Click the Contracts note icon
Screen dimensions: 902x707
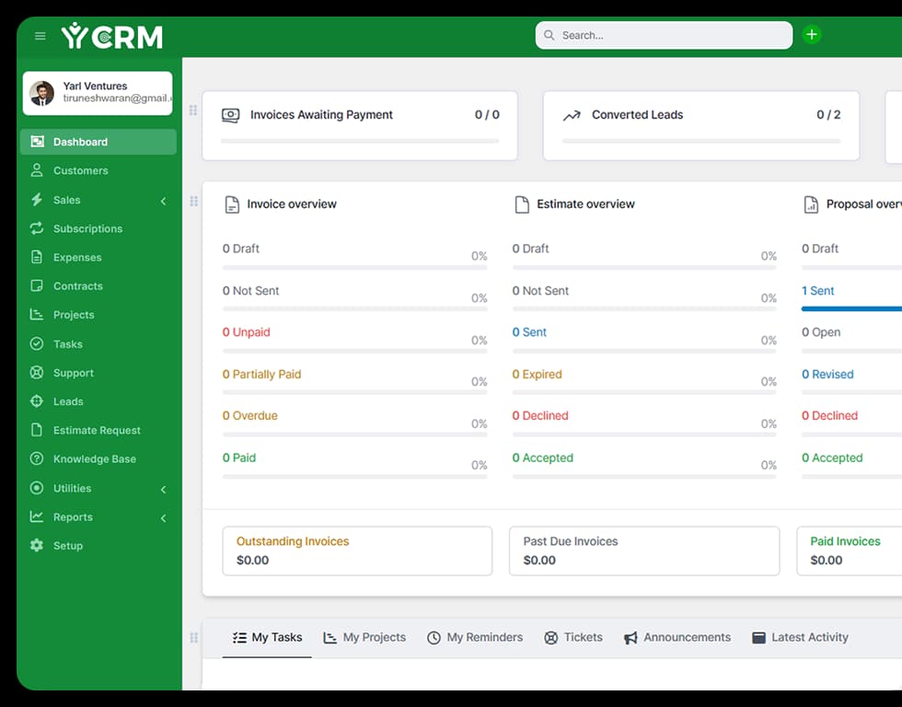(37, 286)
